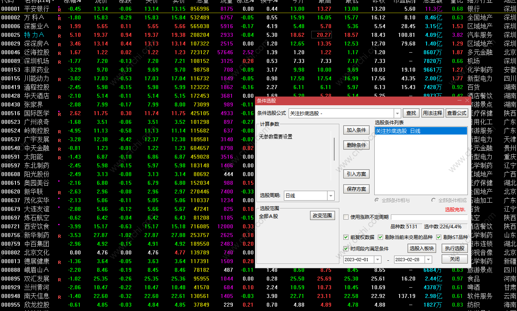Expand the 选股周期 日线 dropdown
This screenshot has height=311, width=517.
331,196
